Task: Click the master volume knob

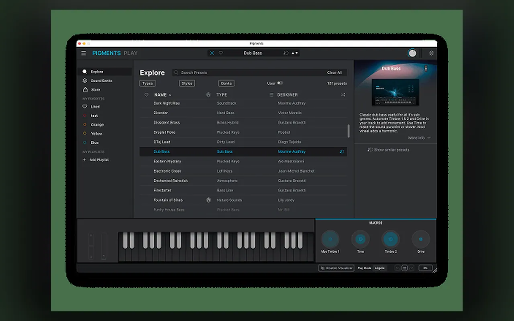Action: [x=412, y=53]
